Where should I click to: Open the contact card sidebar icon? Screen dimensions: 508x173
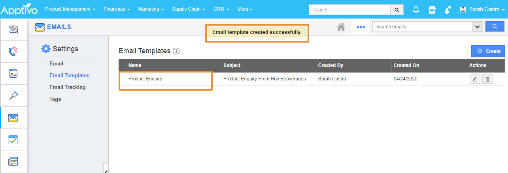coord(13,73)
